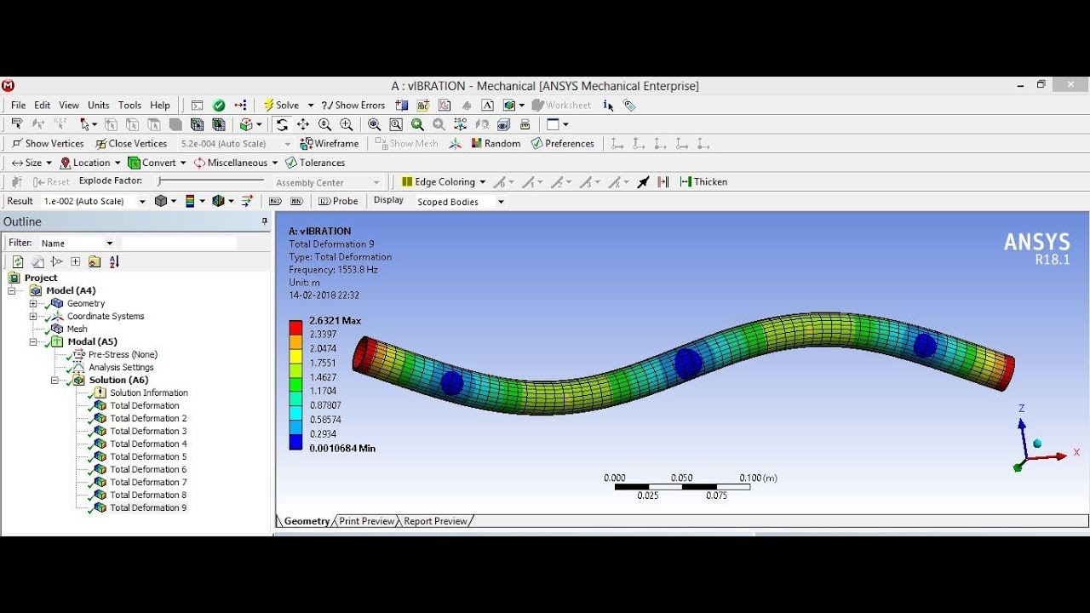The width and height of the screenshot is (1090, 613).
Task: Select Analysis Settings in the tree
Action: (121, 367)
